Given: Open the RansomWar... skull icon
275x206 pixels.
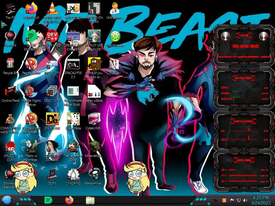Looking at the screenshot, I should 94,177.
